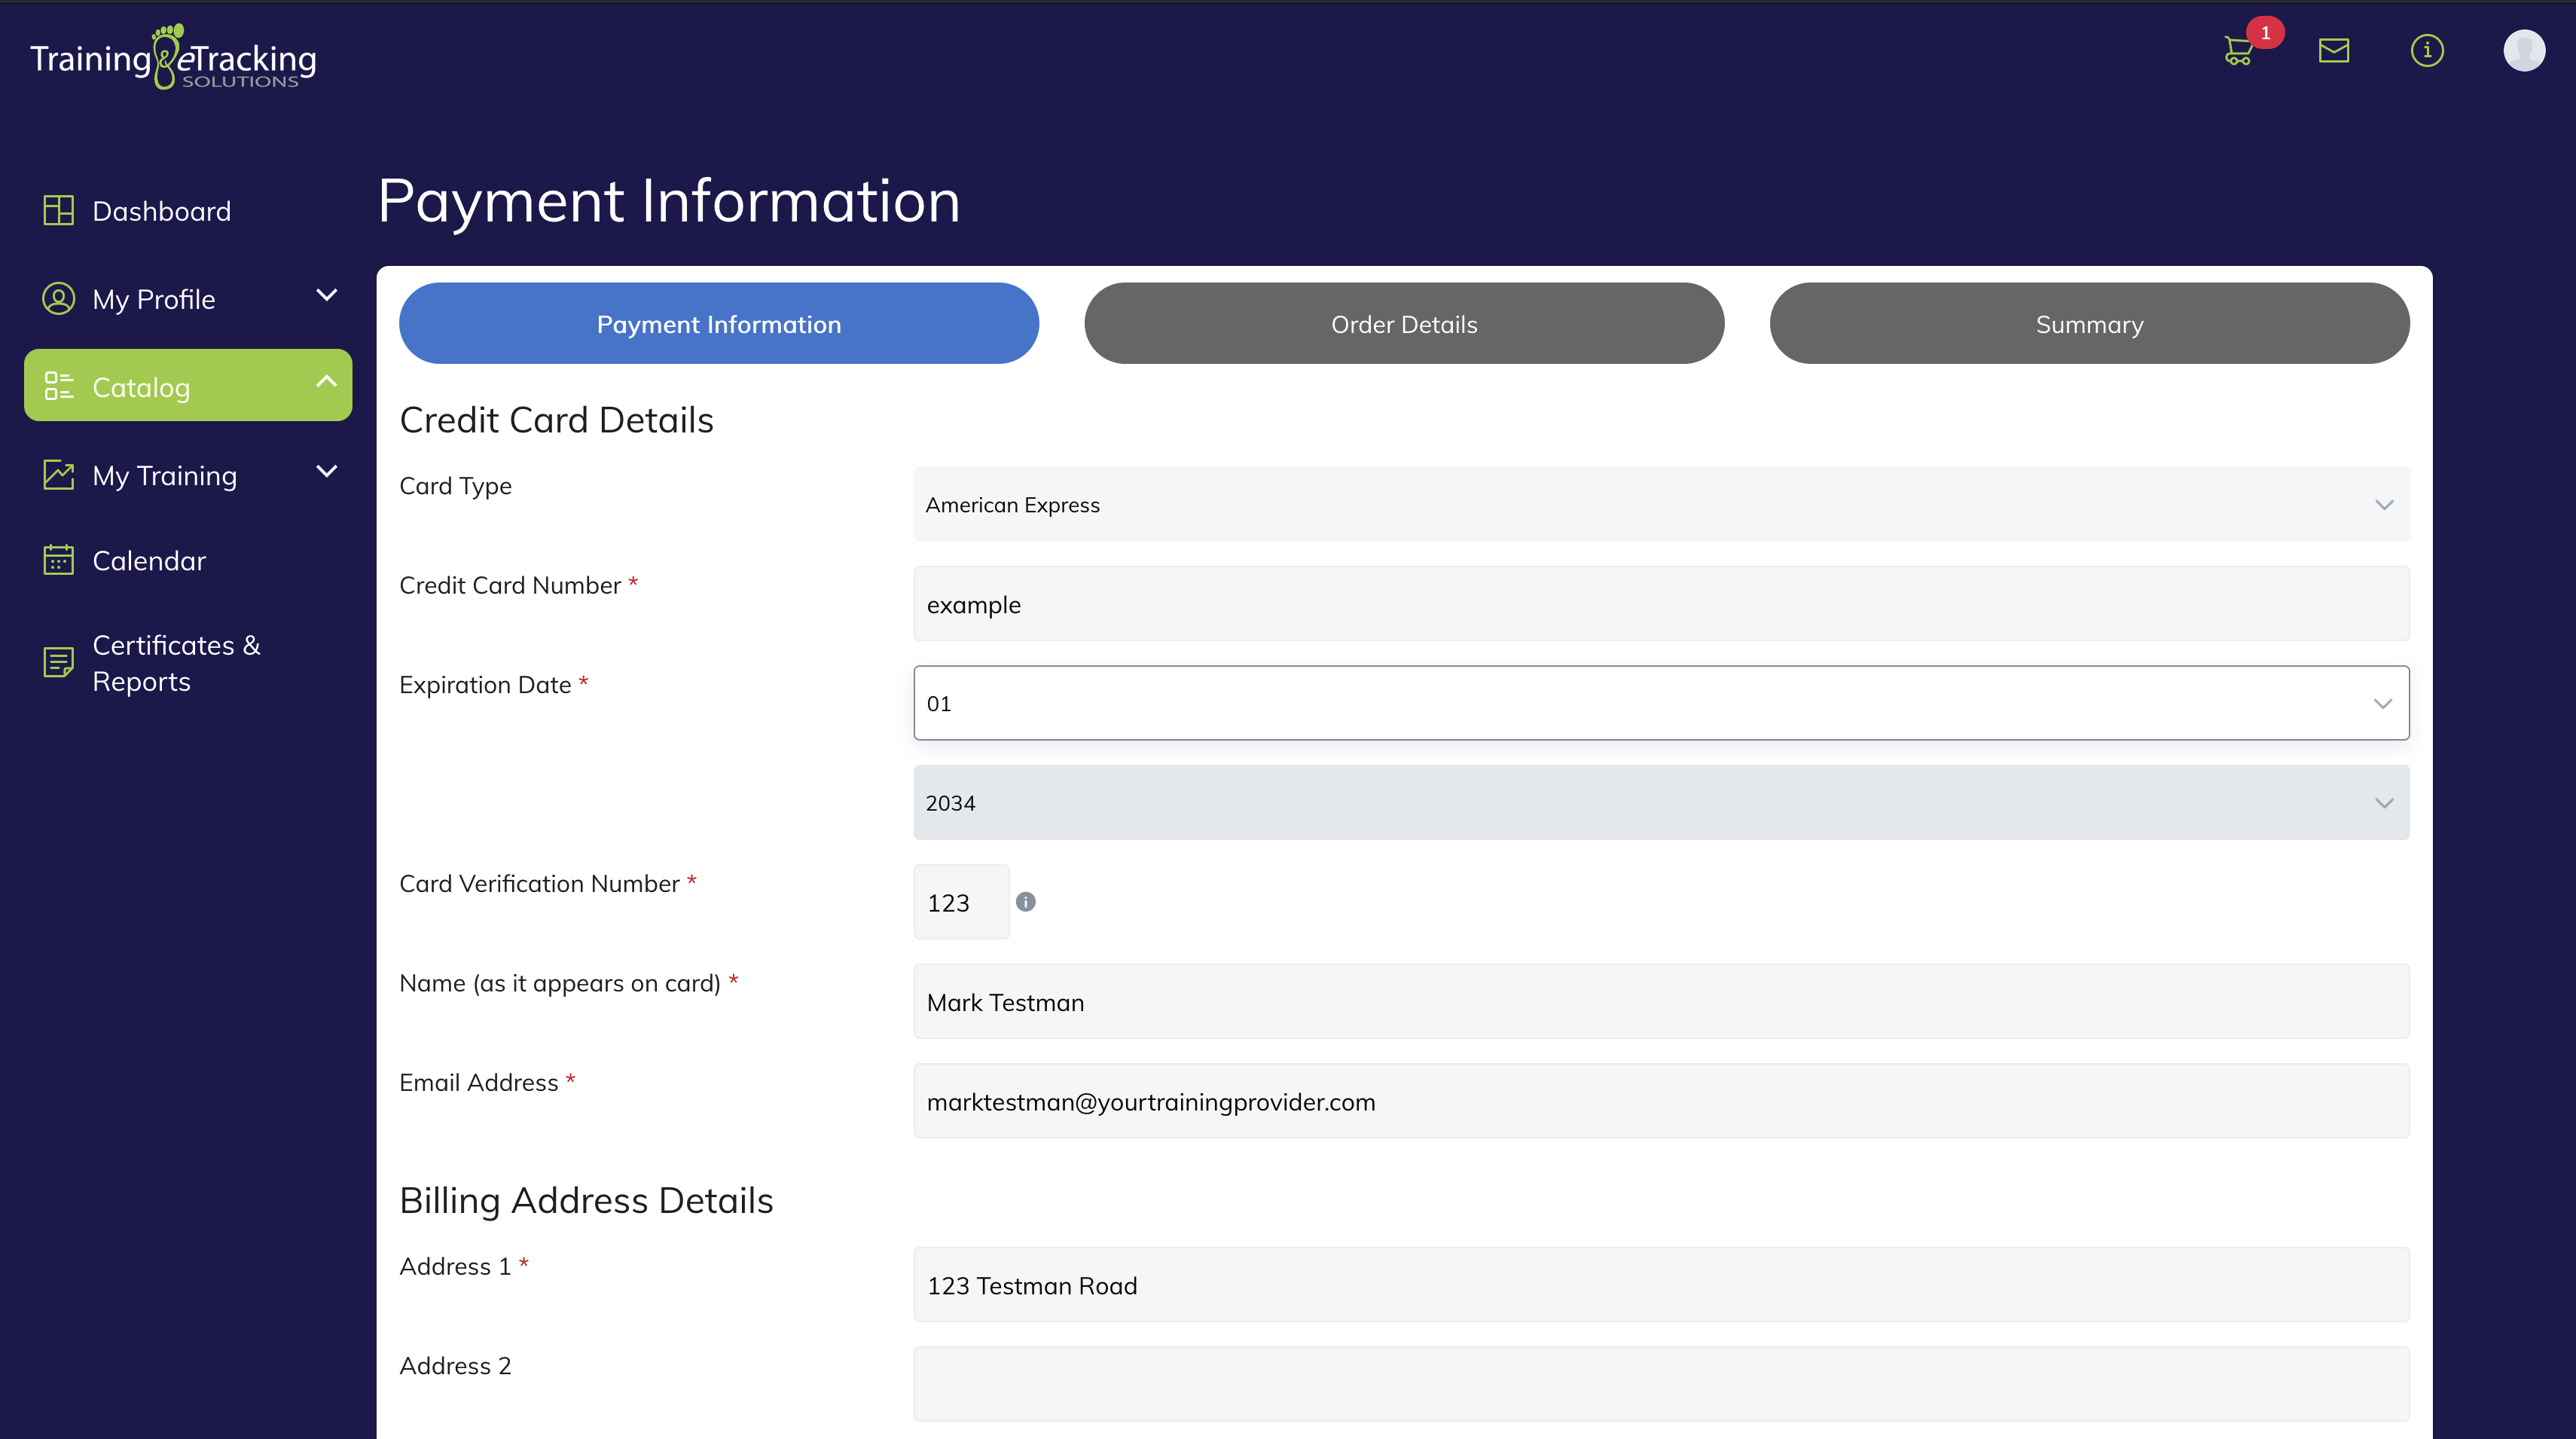Click the CVV info tooltip icon
Screen dimensions: 2576x1439
click(x=1025, y=902)
